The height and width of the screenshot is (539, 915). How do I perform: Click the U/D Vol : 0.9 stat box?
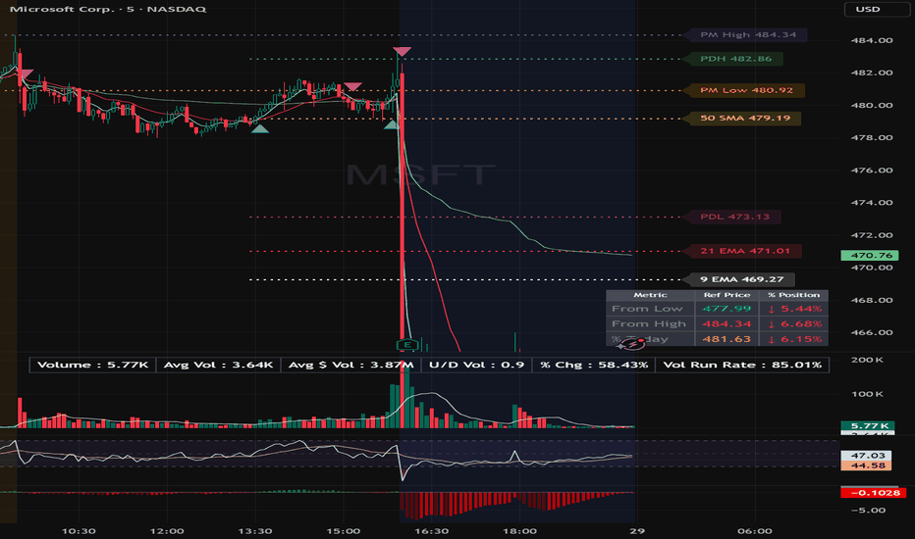(x=476, y=366)
